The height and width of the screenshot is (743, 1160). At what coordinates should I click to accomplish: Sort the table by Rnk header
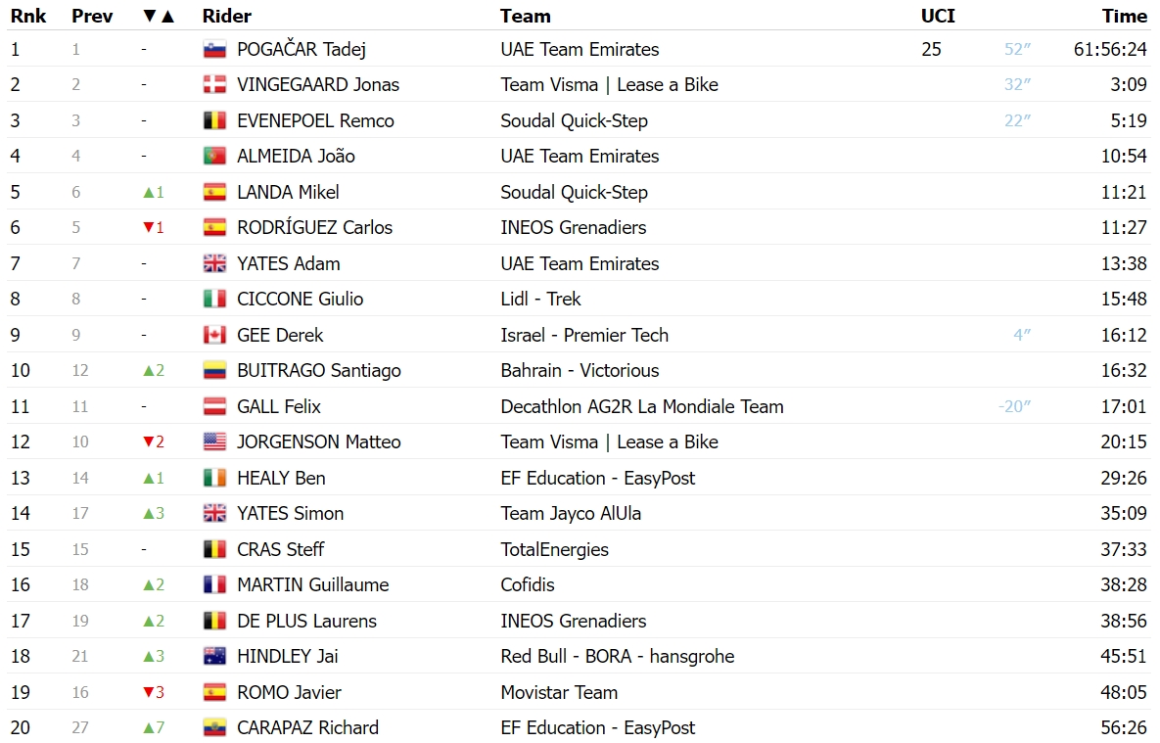(x=28, y=17)
